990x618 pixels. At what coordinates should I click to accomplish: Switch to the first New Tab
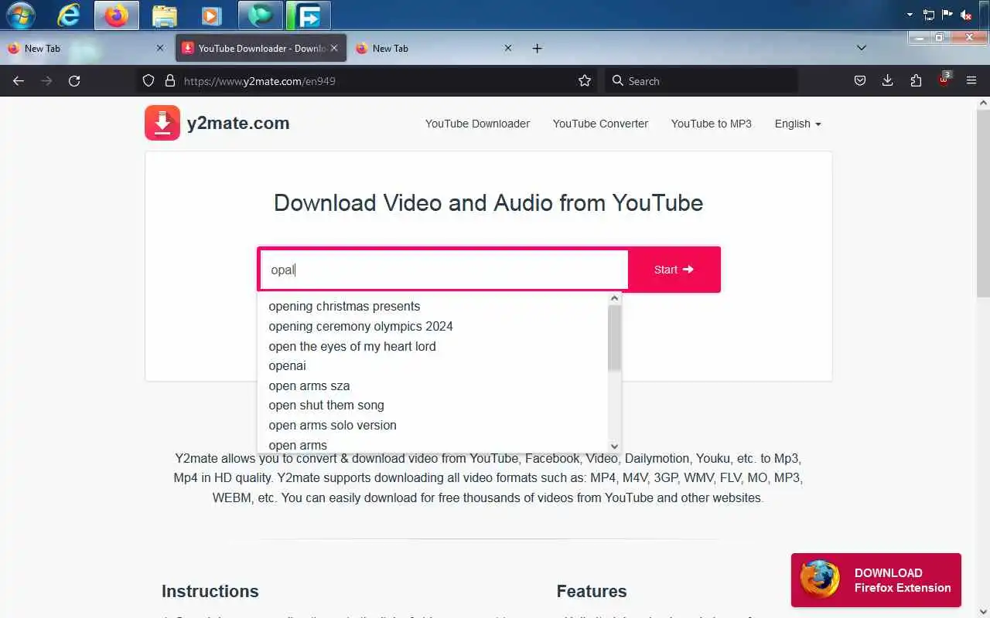click(85, 48)
